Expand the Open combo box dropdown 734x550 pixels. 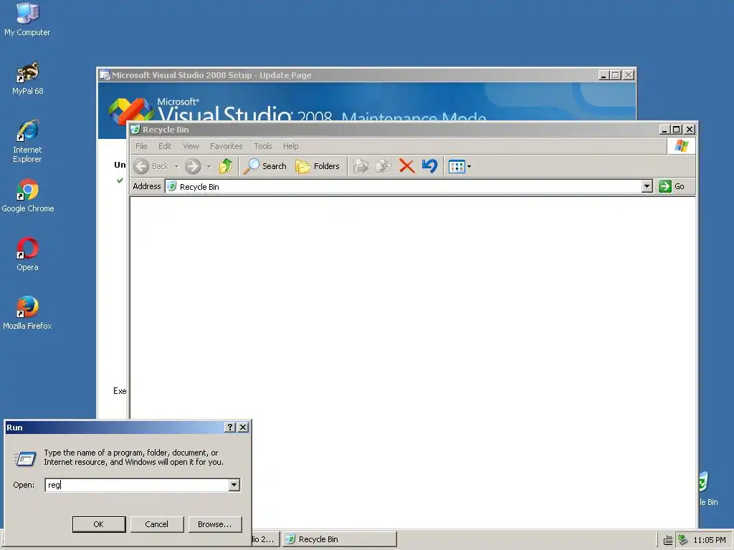234,485
